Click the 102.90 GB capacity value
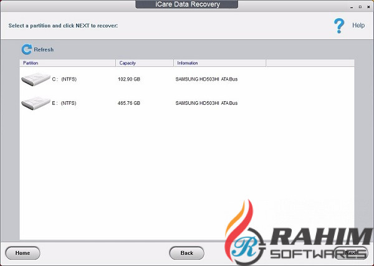 click(x=129, y=79)
